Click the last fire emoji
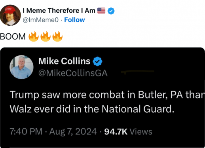Screen dimensions: 205x148 pyautogui.click(x=57, y=36)
